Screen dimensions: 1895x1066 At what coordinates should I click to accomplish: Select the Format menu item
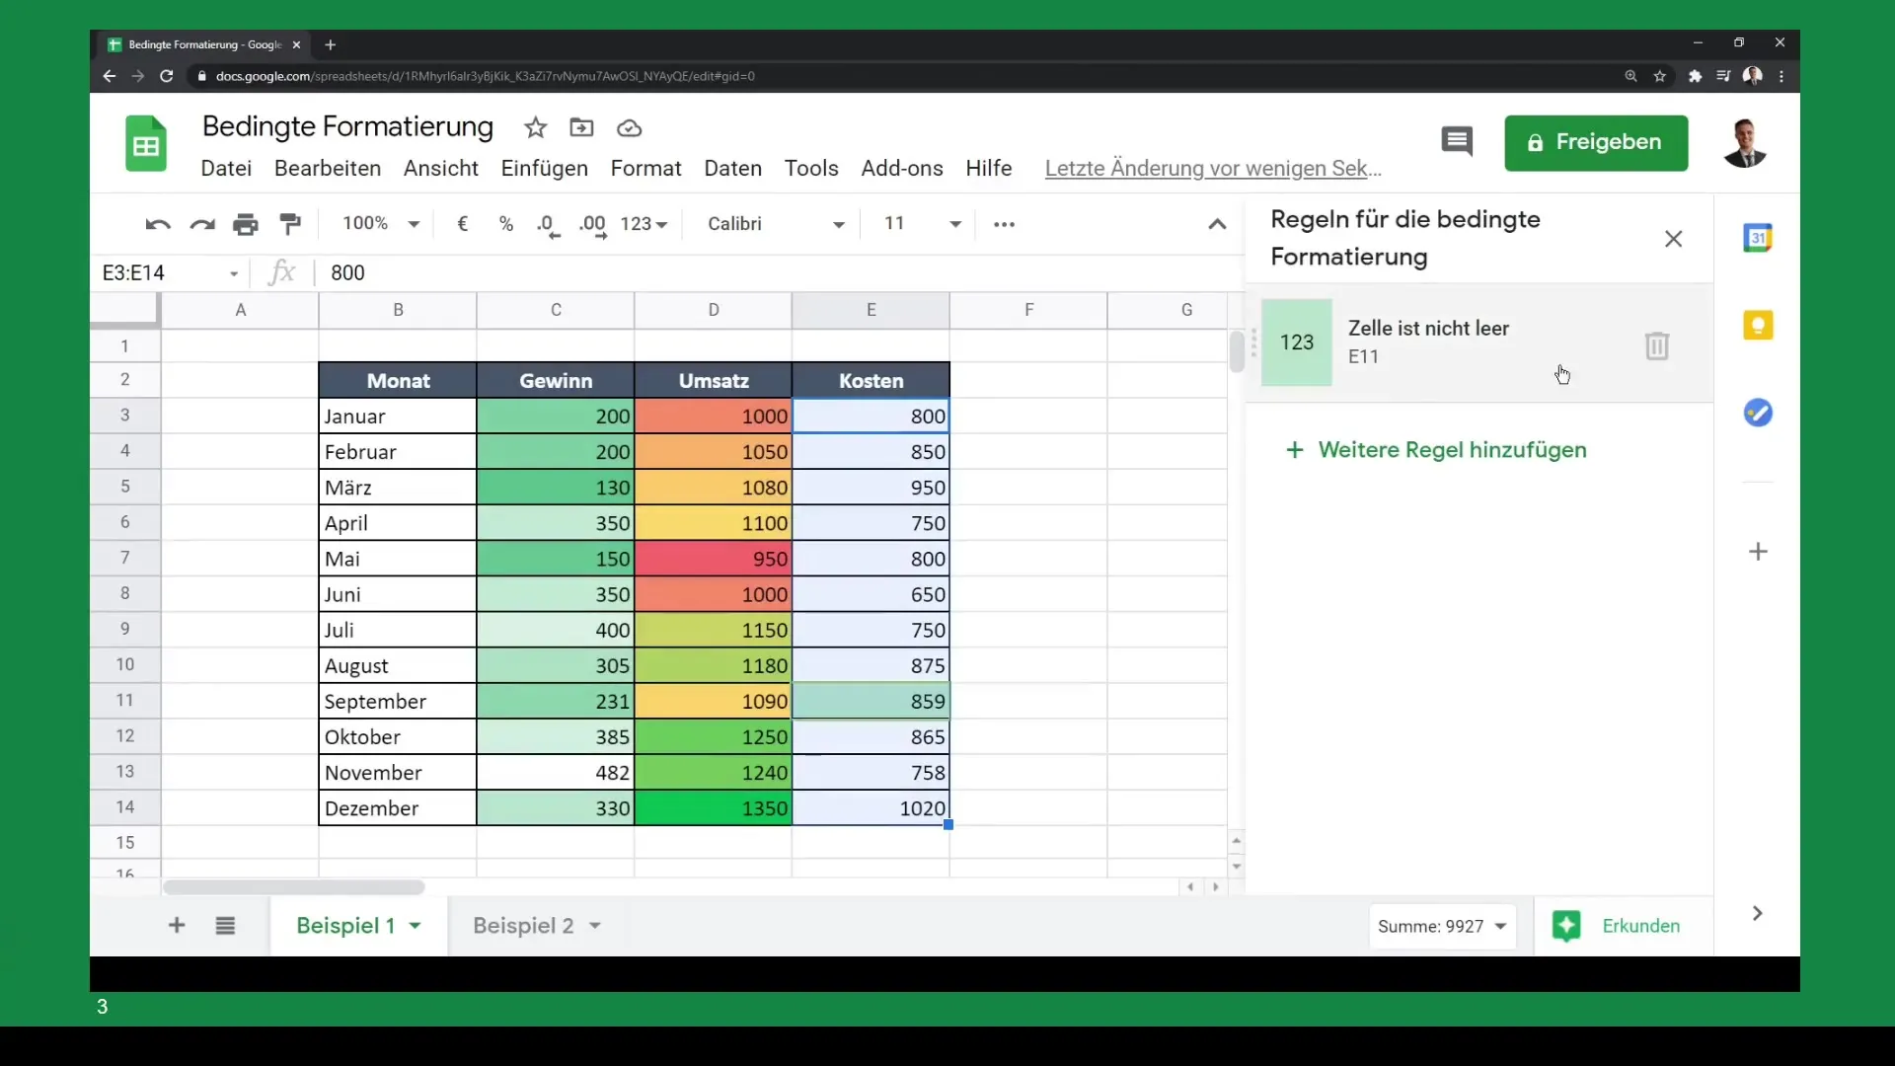(645, 167)
